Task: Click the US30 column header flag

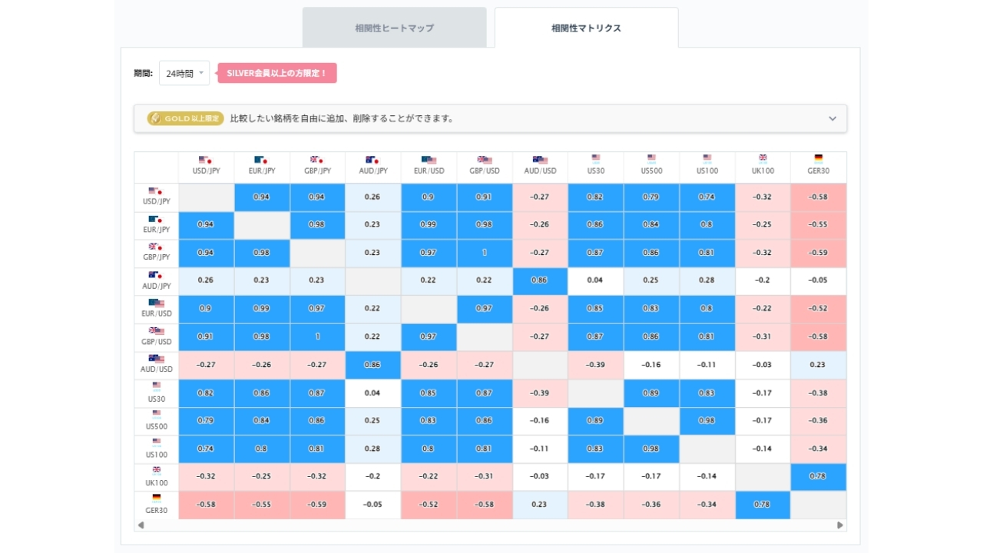Action: 596,158
